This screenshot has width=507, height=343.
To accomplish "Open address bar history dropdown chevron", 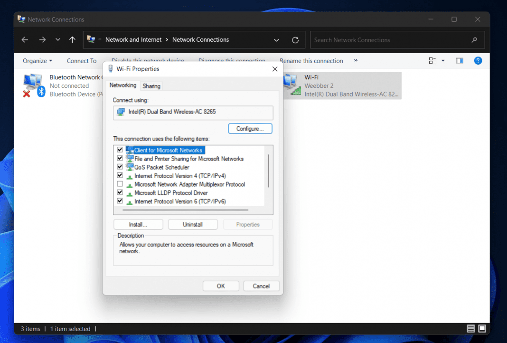I will pyautogui.click(x=277, y=40).
